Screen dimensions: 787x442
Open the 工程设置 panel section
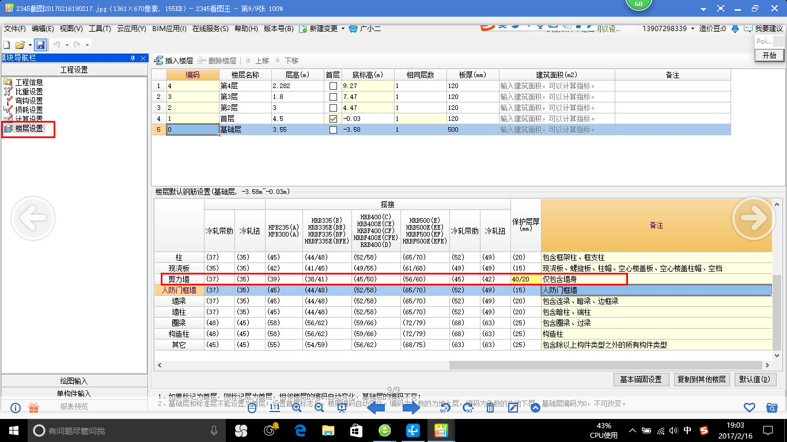point(74,70)
